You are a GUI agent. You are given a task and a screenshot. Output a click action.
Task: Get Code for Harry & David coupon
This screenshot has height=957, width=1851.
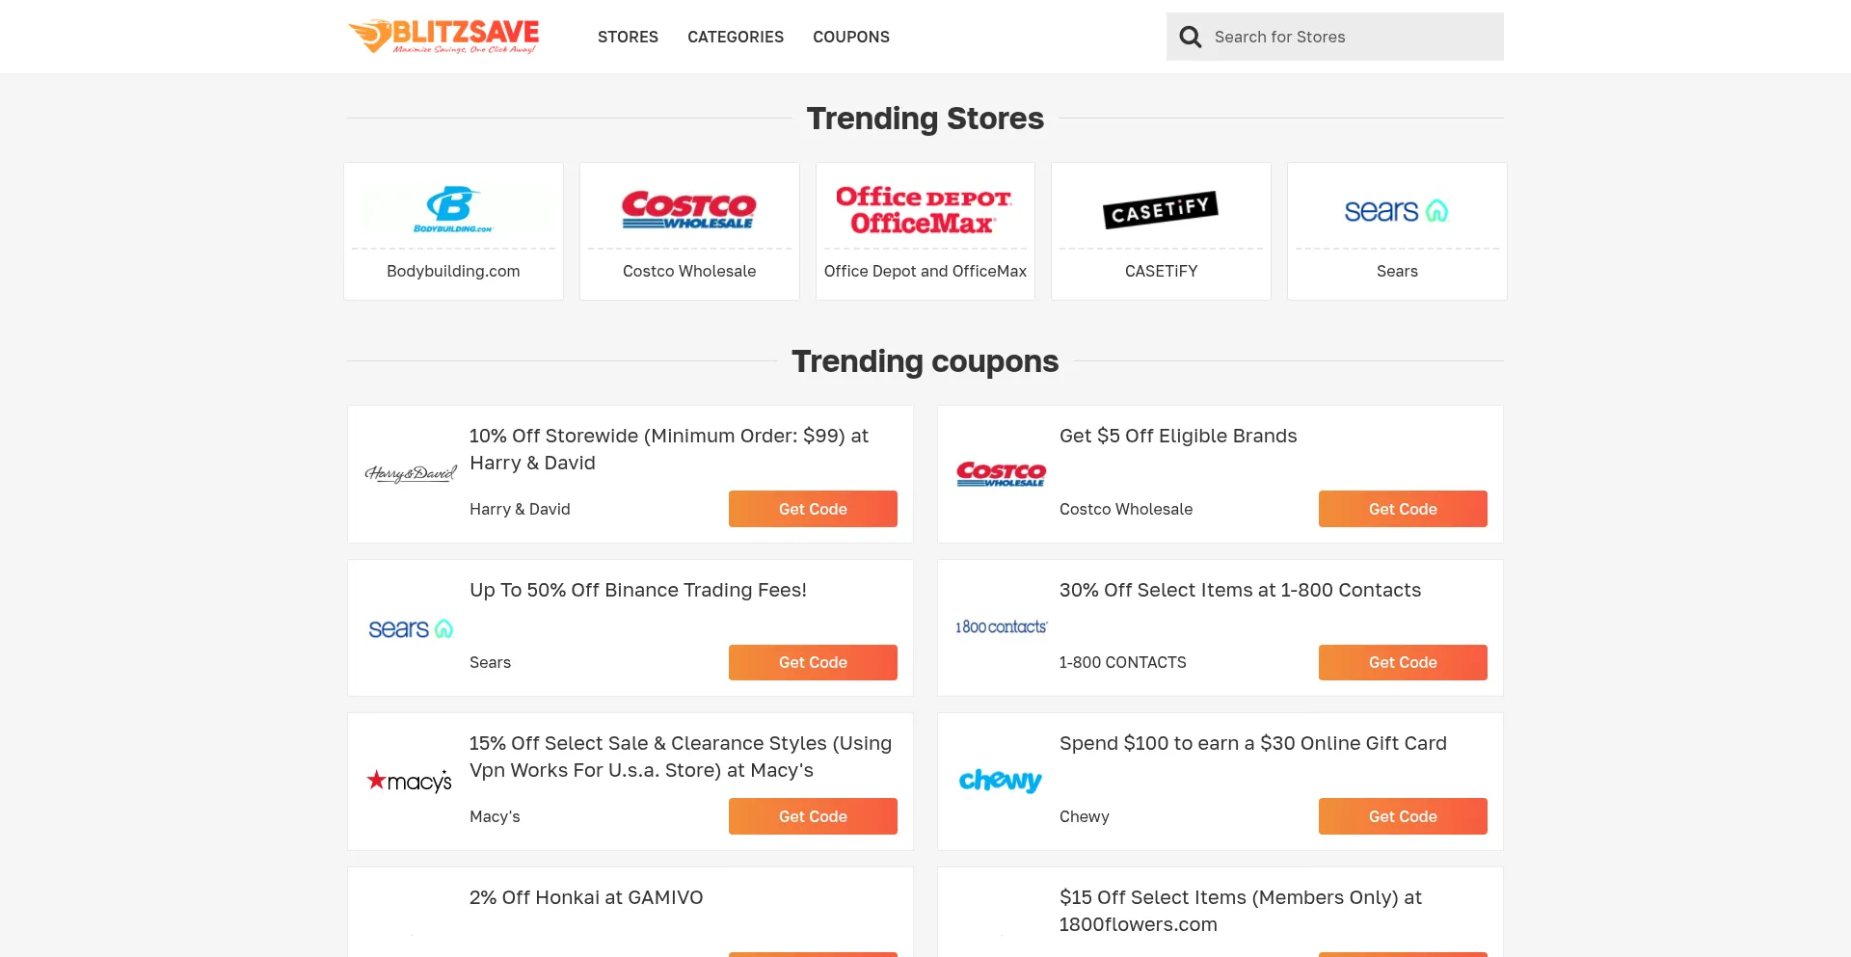[x=813, y=509]
